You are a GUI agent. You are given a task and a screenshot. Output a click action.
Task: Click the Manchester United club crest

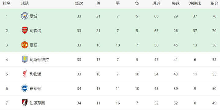25,45
